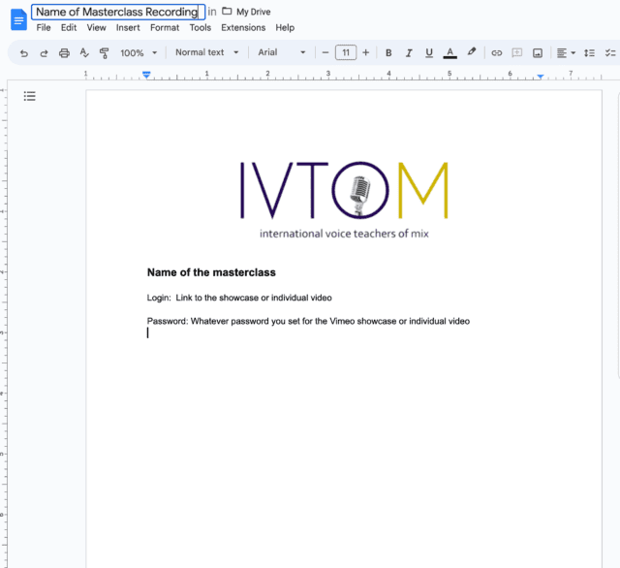
Task: Insert an image from toolbar
Action: [537, 53]
